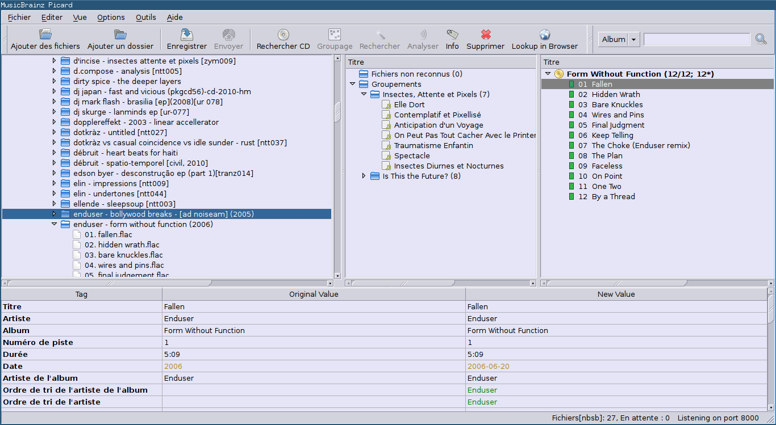Click the Original Value column header
The height and width of the screenshot is (425, 776).
coord(314,294)
